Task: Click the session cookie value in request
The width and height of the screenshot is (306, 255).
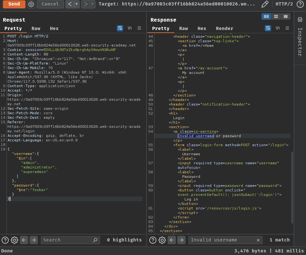Action: click(x=80, y=50)
